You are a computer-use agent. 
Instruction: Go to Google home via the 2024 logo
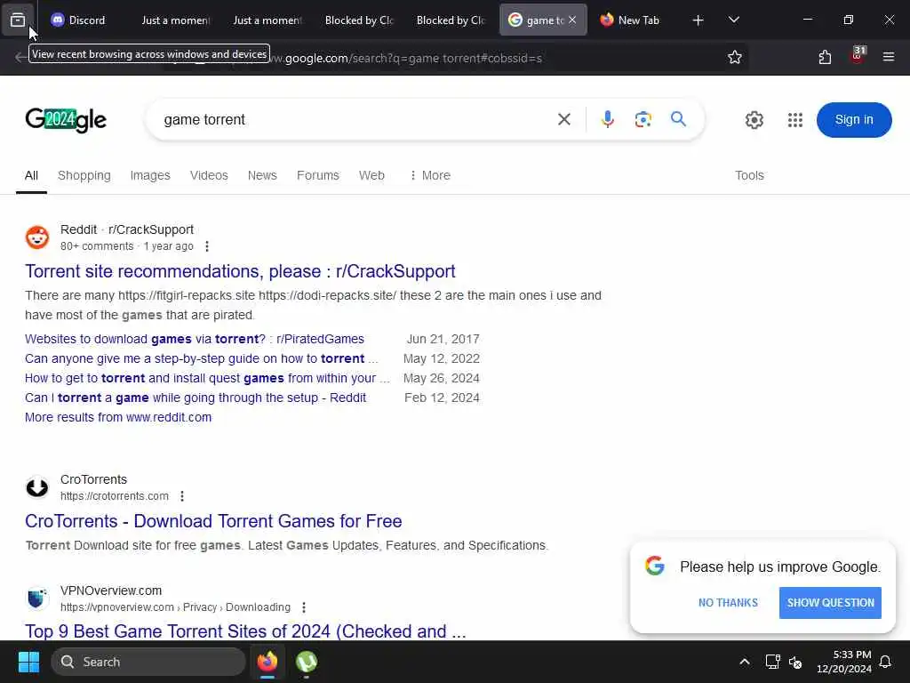pos(66,120)
